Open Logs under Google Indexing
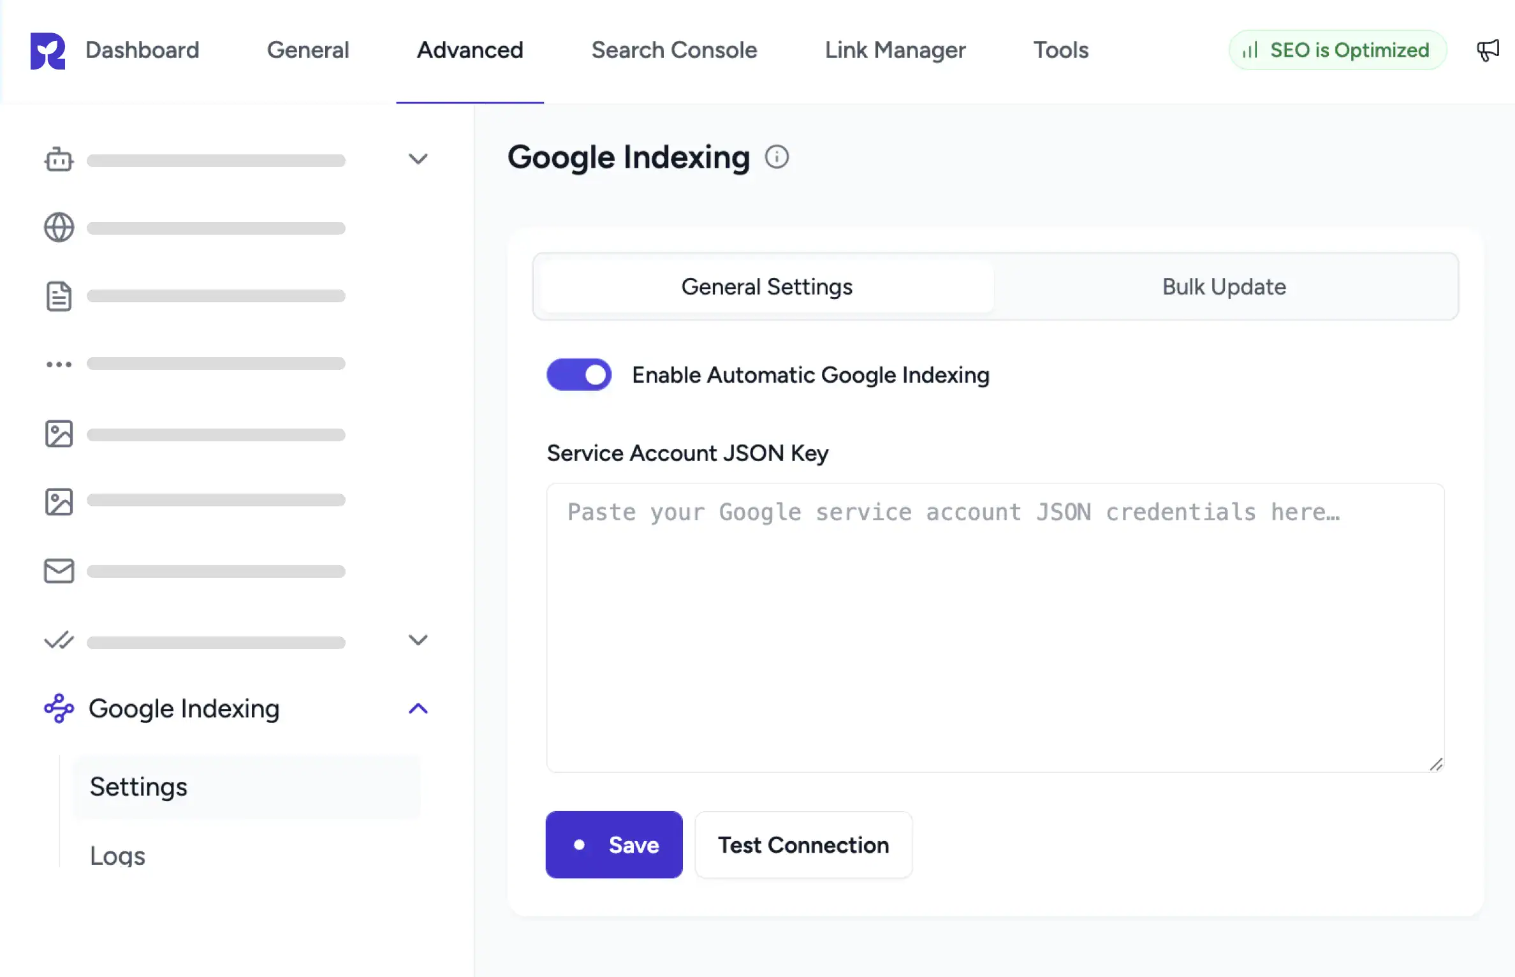The image size is (1515, 977). [x=117, y=855]
